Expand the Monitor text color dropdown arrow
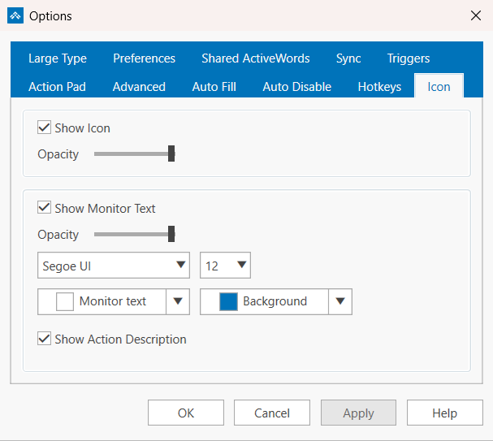The width and height of the screenshot is (493, 441). (178, 302)
